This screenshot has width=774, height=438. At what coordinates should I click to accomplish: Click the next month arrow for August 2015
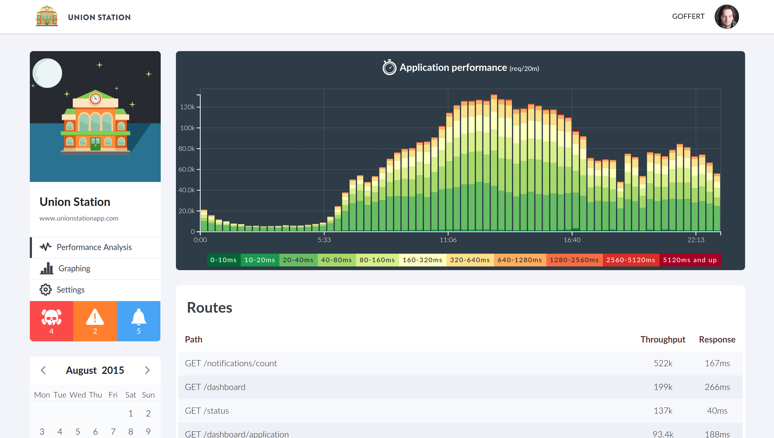coord(147,370)
